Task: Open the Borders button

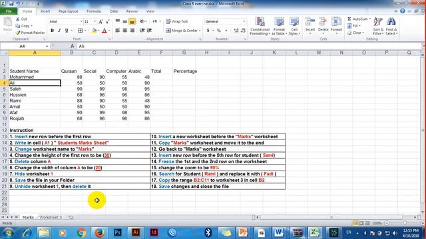Action: [81, 31]
